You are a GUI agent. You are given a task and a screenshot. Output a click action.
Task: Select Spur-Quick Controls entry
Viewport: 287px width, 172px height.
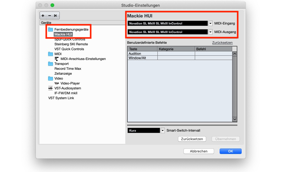[70, 39]
